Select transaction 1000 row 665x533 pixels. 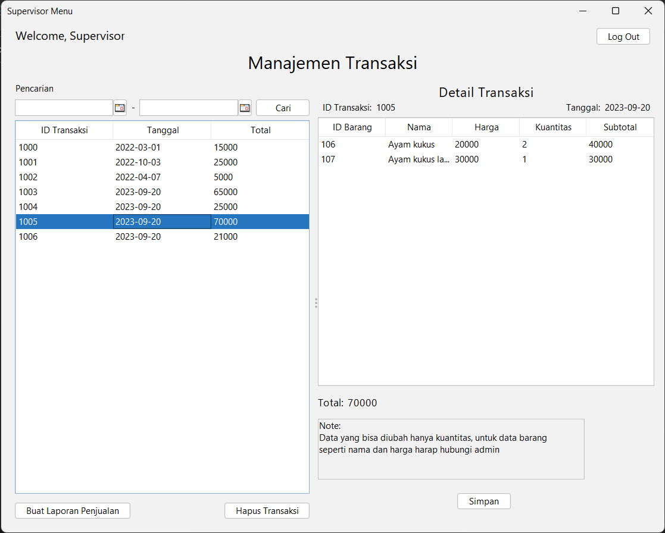click(162, 148)
